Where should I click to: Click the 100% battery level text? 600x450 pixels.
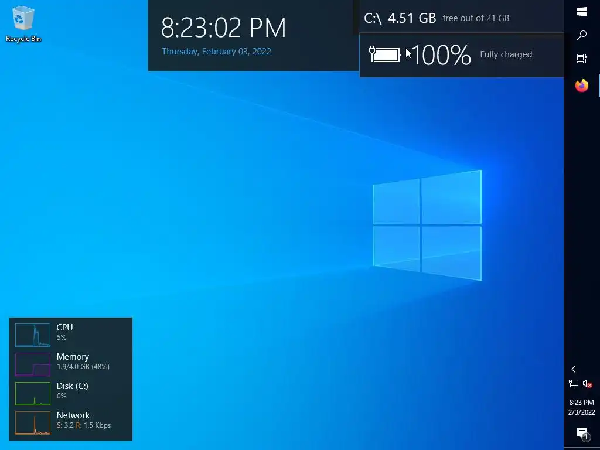point(441,55)
